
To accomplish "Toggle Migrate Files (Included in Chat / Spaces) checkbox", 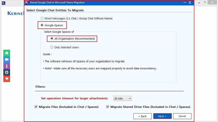I will point(36,107).
